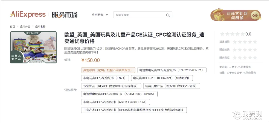Viewport: 270px width, 123px height.
Task: Click the overall 0.0 rating stars
Action: [x=232, y=34]
